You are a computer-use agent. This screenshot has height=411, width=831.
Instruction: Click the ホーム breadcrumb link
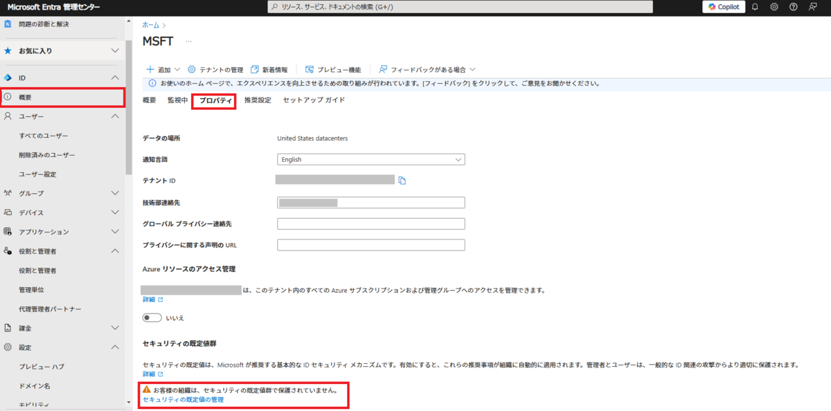click(150, 25)
